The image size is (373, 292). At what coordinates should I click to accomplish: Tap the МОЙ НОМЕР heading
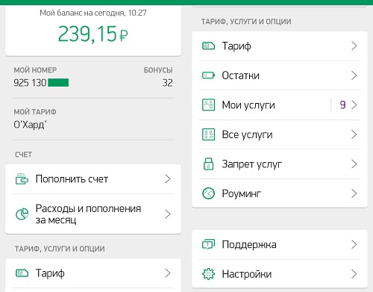coord(35,70)
